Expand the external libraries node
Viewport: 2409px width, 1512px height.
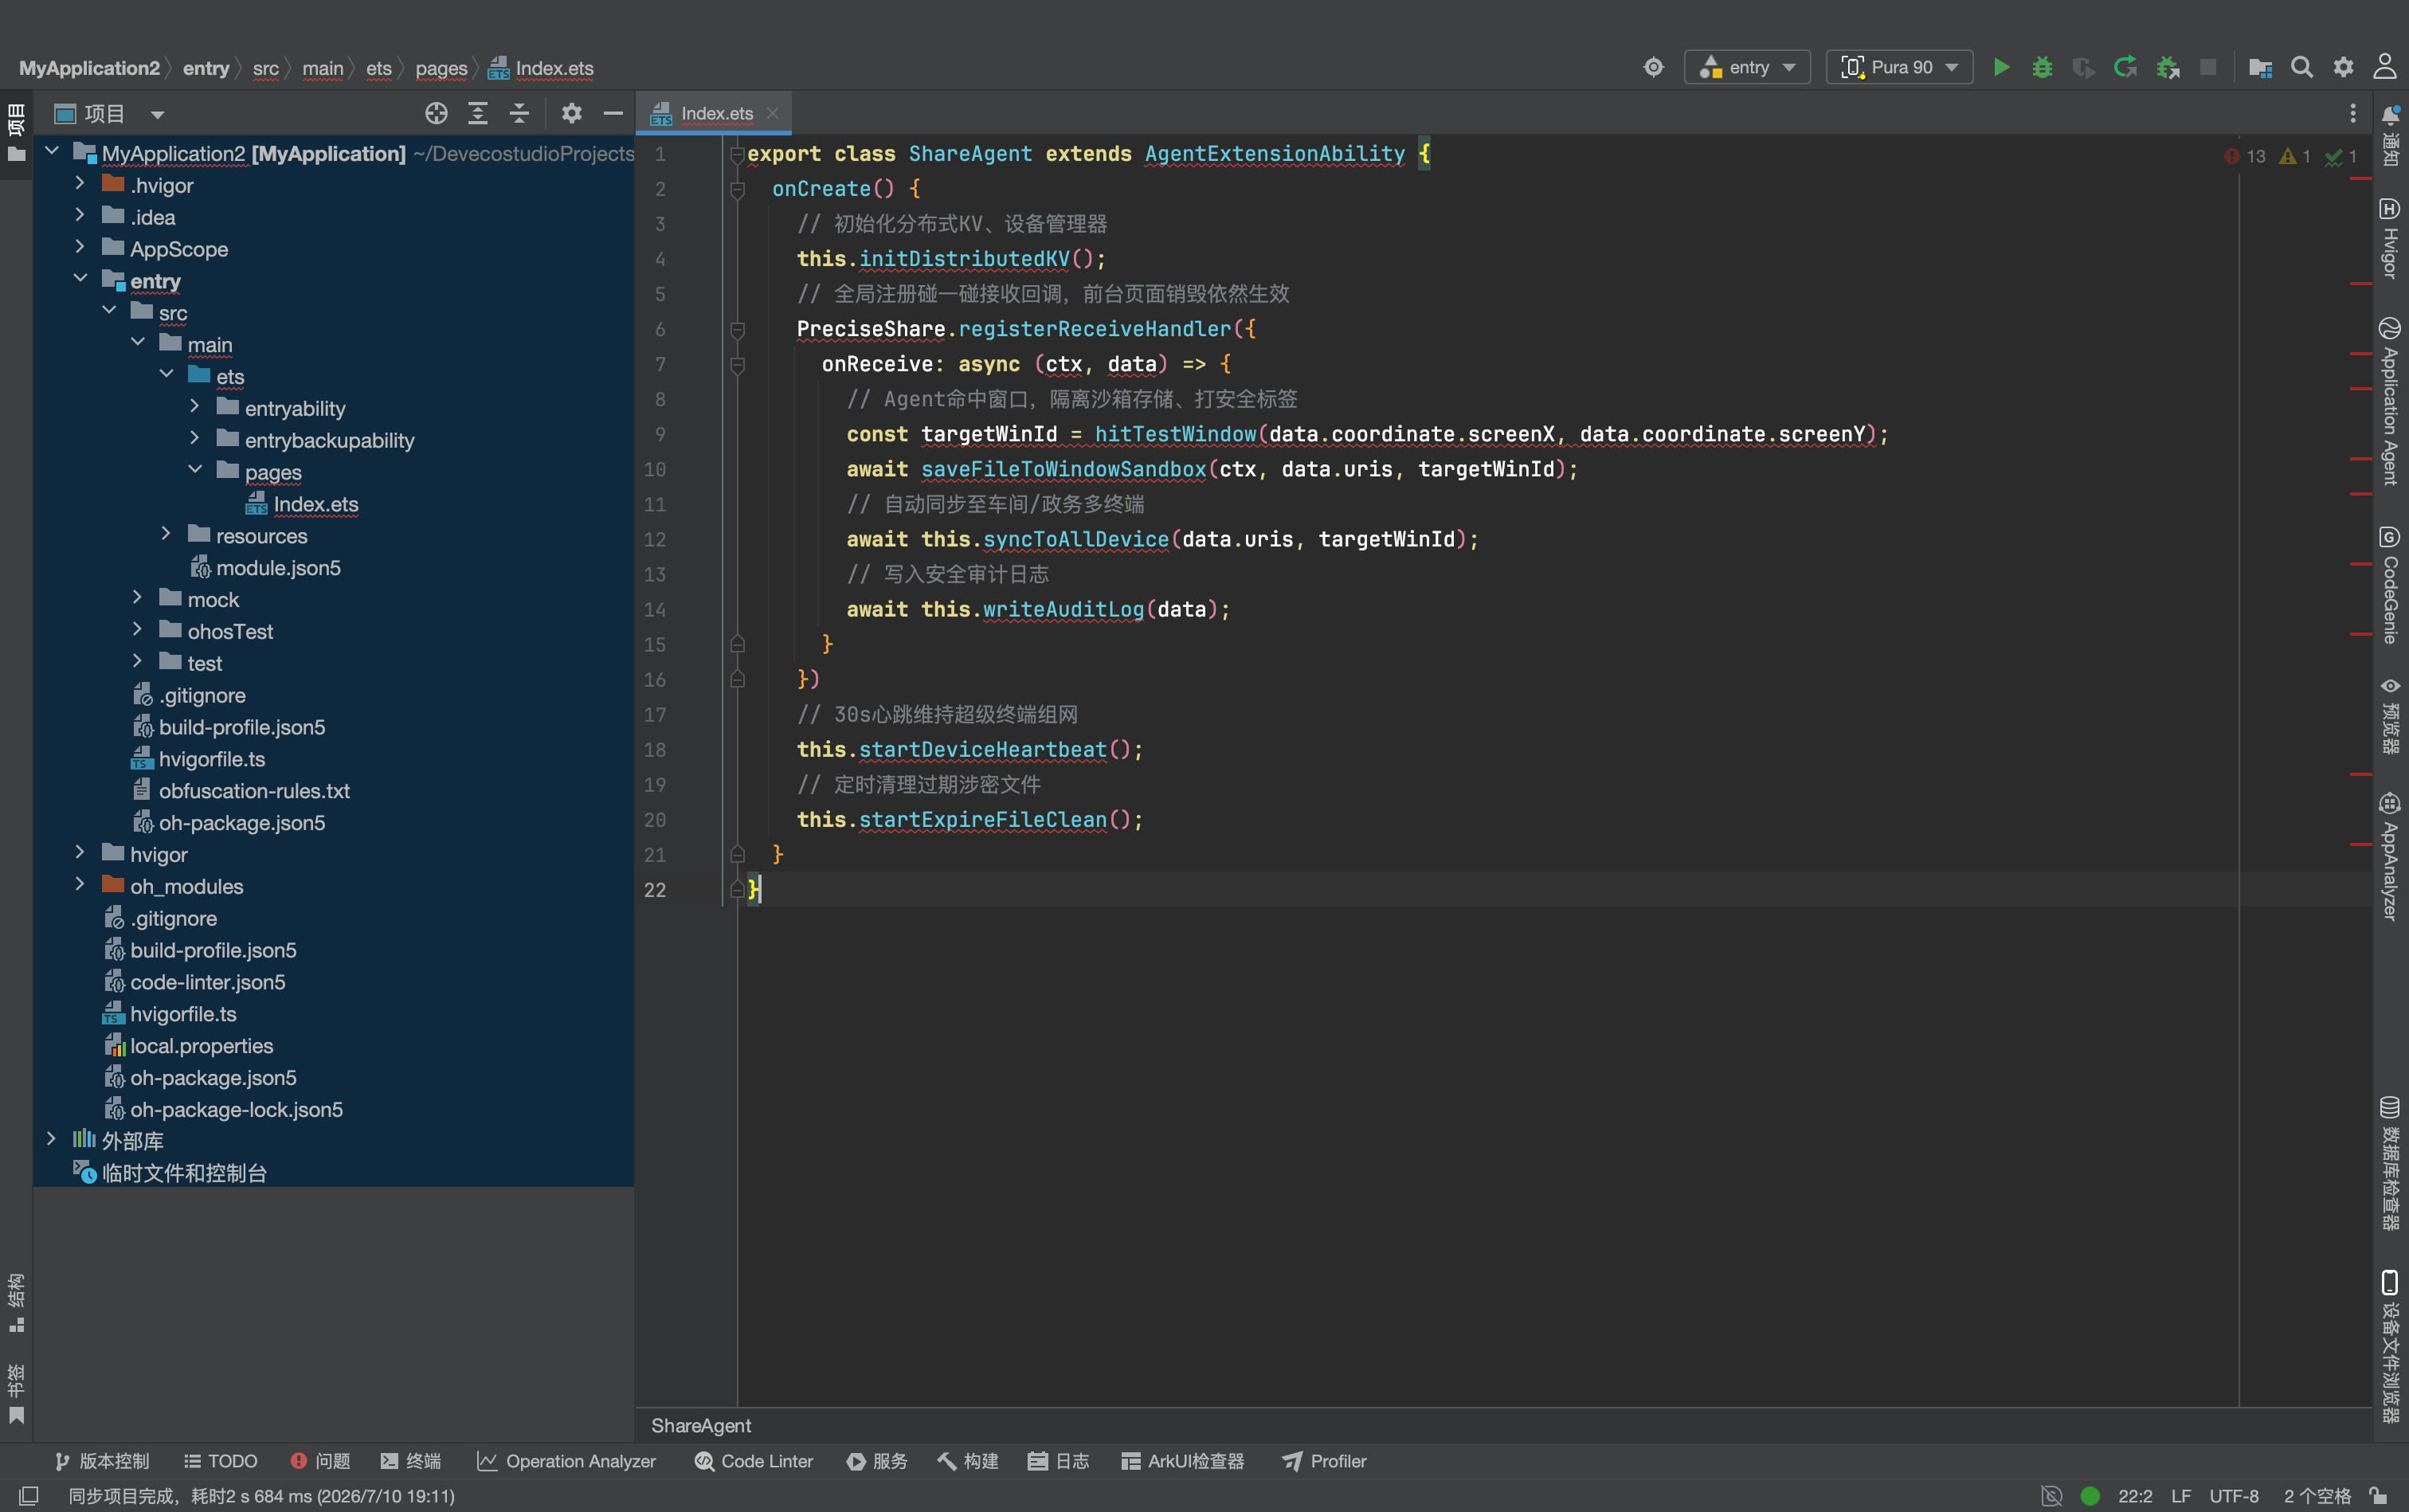coord(51,1140)
